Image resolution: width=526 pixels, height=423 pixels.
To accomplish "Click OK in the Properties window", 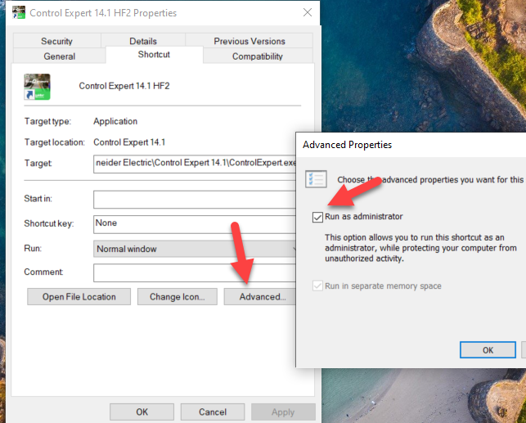I will pos(142,412).
